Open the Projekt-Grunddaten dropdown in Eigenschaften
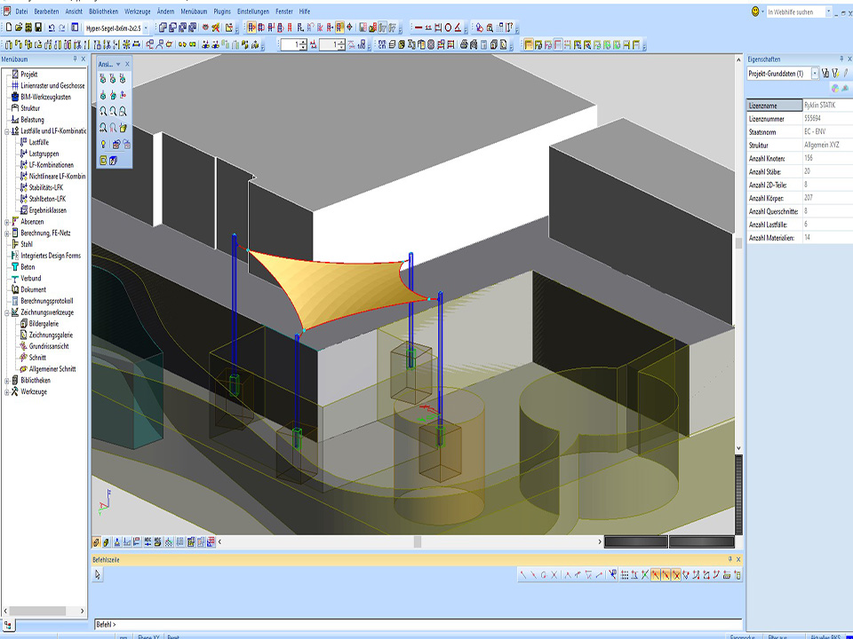853x639 pixels. (814, 74)
